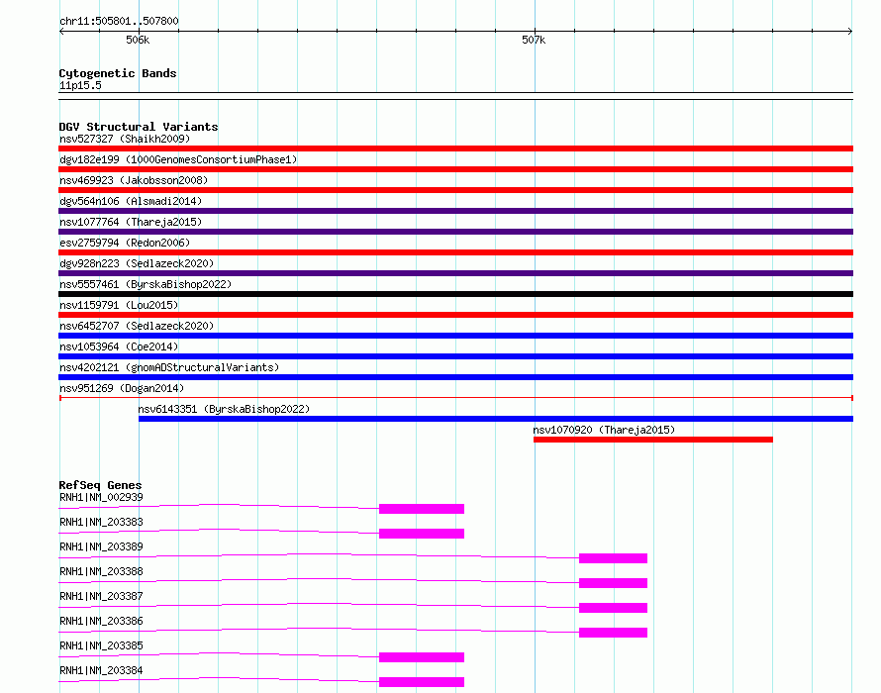The width and height of the screenshot is (881, 693).
Task: Select the RNH1|NM_203388 transcript label
Action: coord(101,571)
